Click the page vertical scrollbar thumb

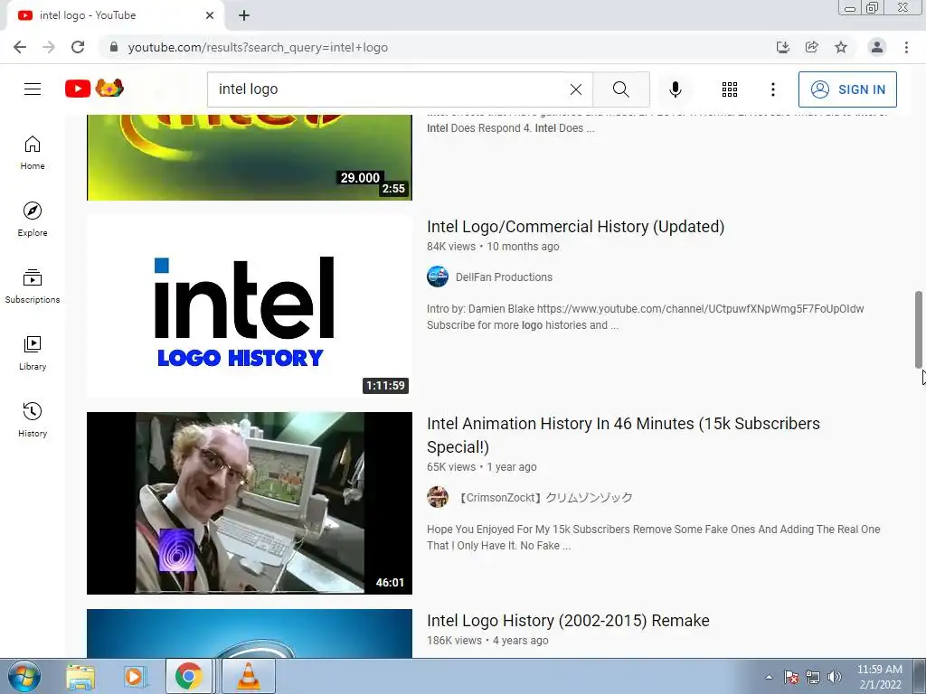[x=919, y=329]
